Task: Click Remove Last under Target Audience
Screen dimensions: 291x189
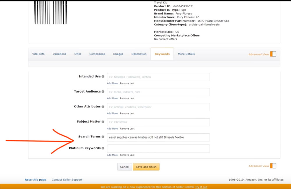Action: coord(127,98)
